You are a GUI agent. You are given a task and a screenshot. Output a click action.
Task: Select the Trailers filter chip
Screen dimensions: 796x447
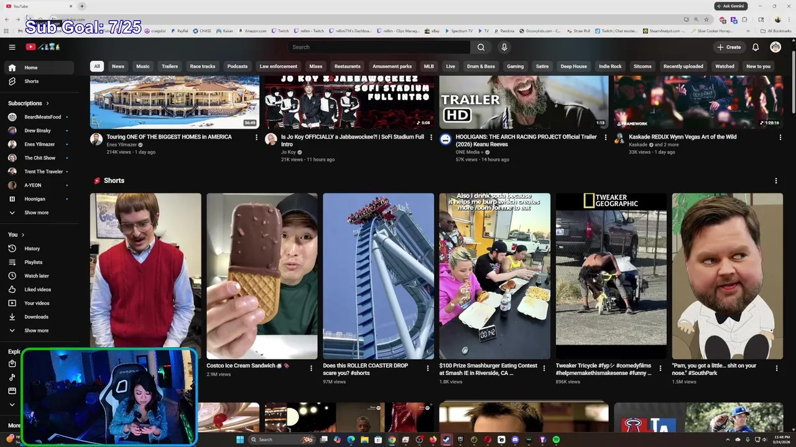(x=170, y=66)
